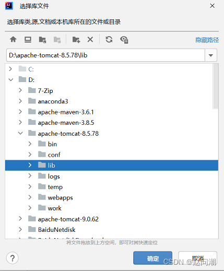
Task: Focus the path input field
Action: click(105, 55)
